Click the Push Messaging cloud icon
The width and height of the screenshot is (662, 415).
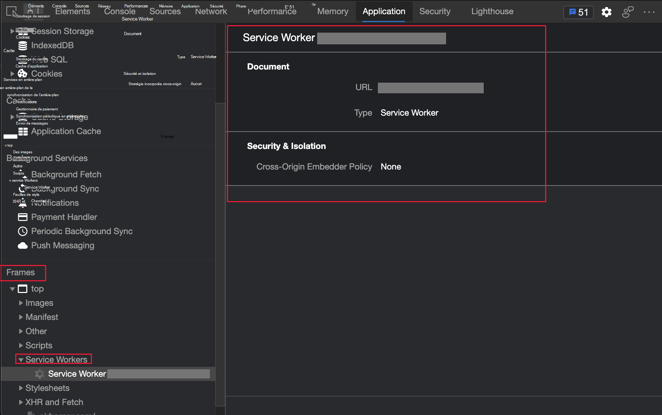[23, 245]
